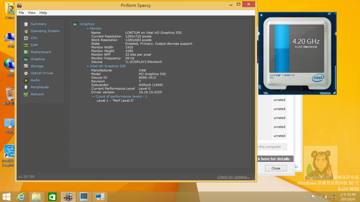Viewport: 360px width, 202px height.
Task: Open the Help menu
Action: pyautogui.click(x=43, y=13)
